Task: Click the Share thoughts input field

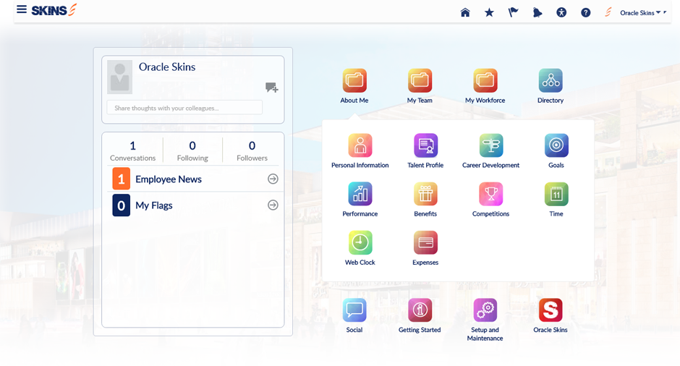Action: tap(184, 108)
